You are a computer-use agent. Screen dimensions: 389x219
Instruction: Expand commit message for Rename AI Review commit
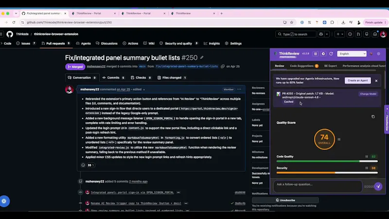(x=186, y=203)
